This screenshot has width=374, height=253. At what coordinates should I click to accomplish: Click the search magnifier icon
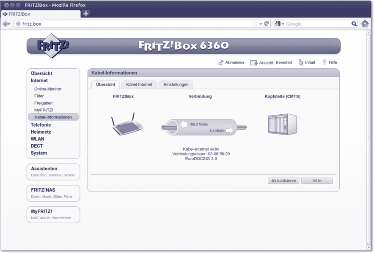coord(354,24)
